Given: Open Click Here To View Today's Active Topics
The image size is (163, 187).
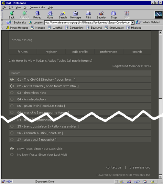Looking at the screenshot, I should [50, 61].
